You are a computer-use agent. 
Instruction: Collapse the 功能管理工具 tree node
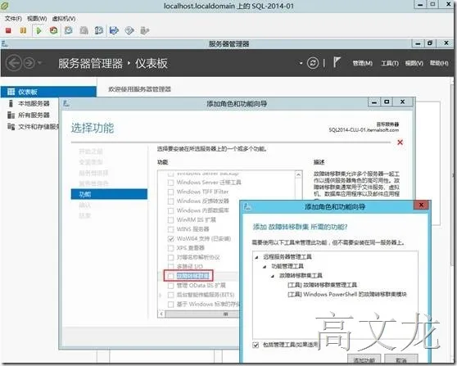[x=265, y=266]
